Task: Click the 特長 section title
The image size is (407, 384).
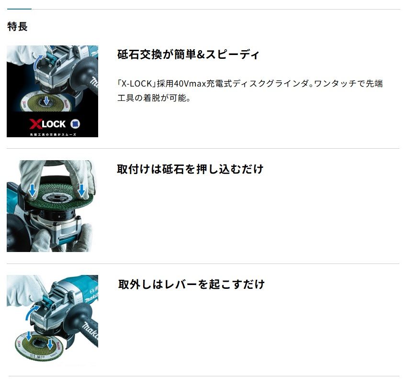Action: click(17, 26)
